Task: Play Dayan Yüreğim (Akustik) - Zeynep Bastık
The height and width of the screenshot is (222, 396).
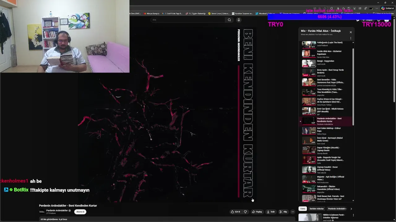Action: tap(326, 150)
